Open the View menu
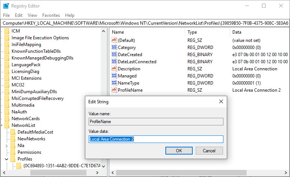The image size is (290, 177). pos(32,15)
